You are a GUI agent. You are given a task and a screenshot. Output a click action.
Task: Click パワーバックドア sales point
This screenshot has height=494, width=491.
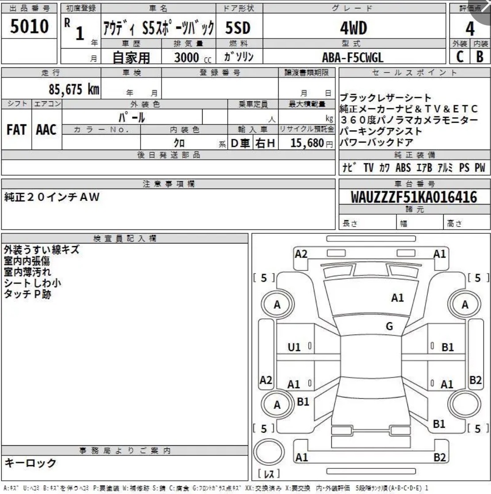376,143
